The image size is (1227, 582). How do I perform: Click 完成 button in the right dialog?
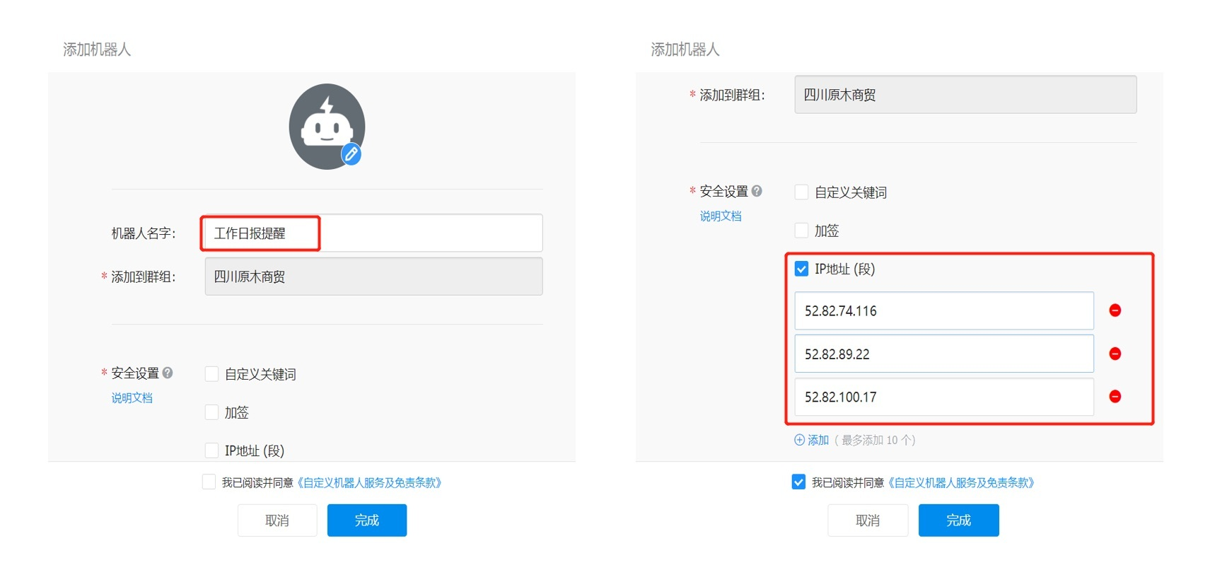(958, 520)
